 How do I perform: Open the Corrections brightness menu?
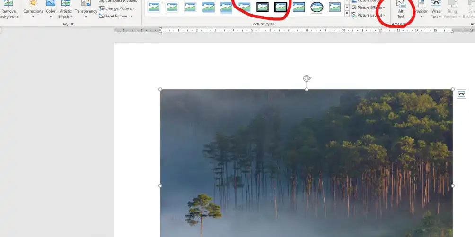(33, 9)
